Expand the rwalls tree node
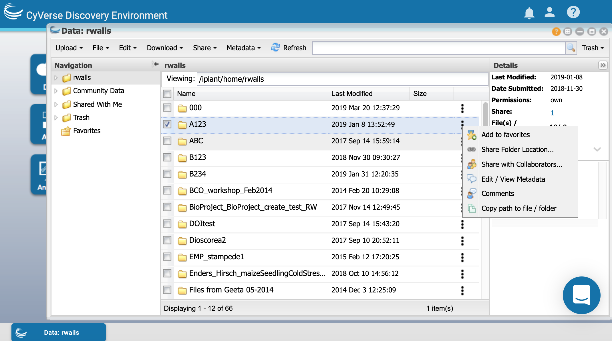This screenshot has width=612, height=341. tap(56, 78)
